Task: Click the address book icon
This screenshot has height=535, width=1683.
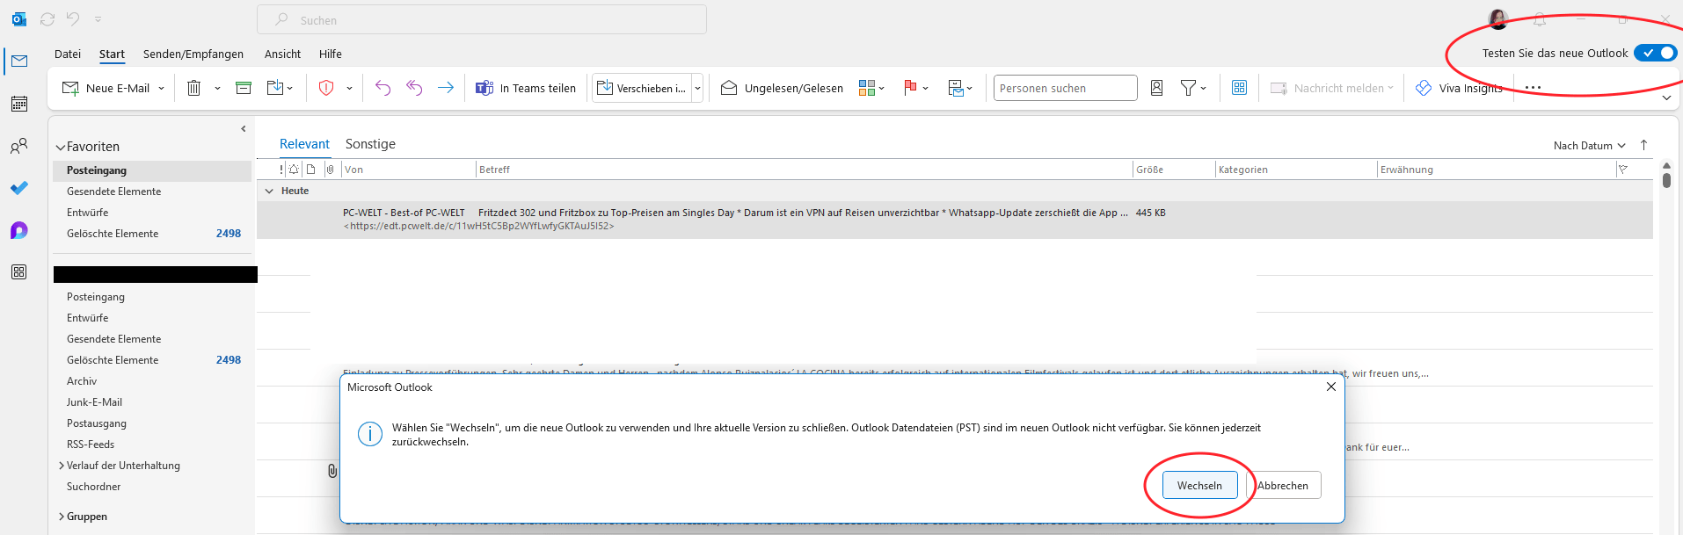Action: (x=1157, y=88)
